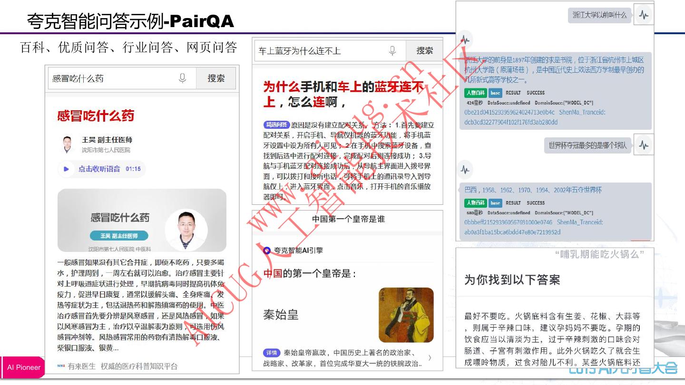
Task: Click the 夸克智能AI引擎 label
Action: point(298,250)
